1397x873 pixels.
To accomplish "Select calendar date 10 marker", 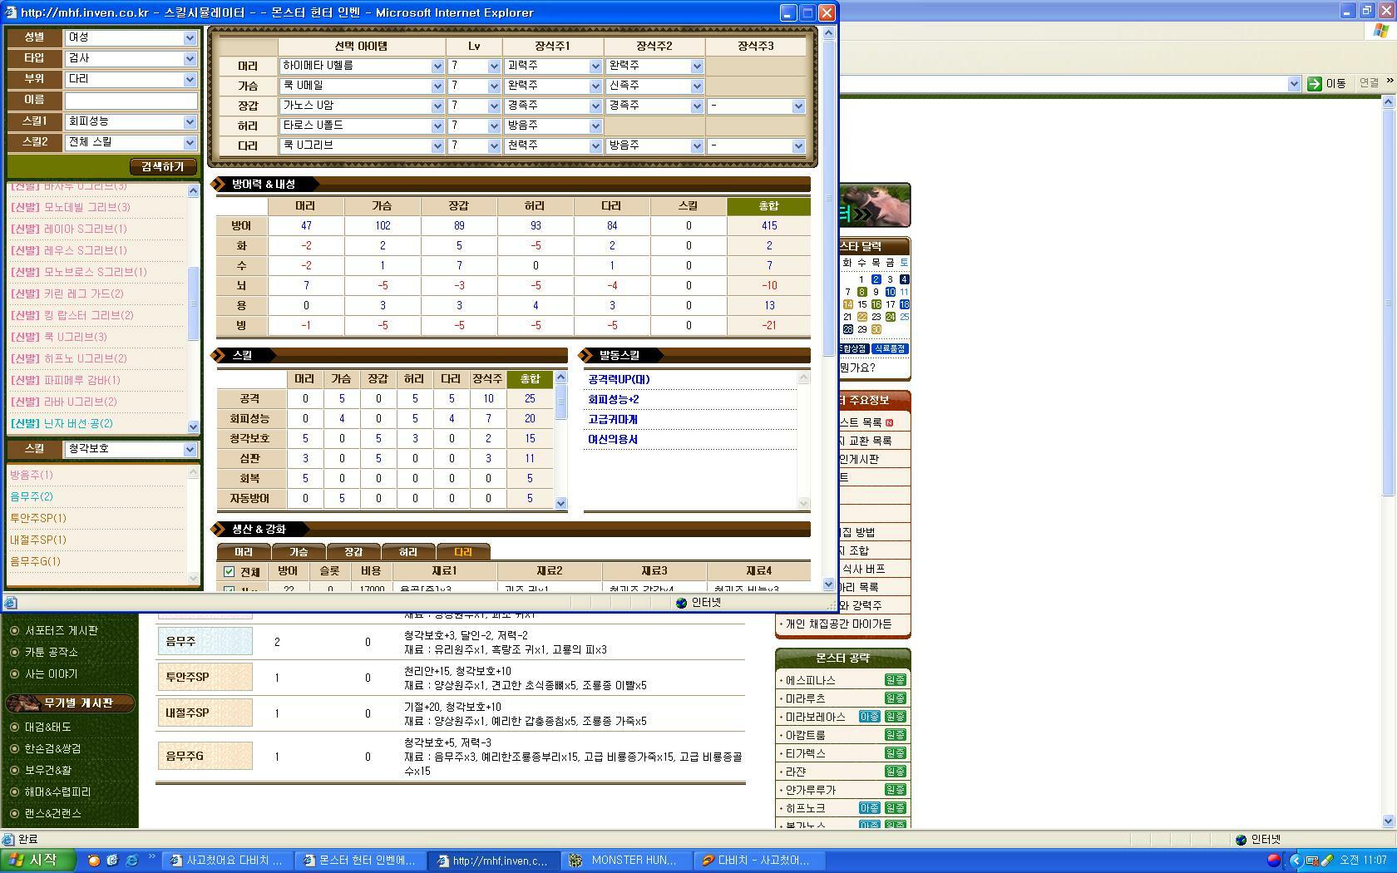I will coord(890,292).
